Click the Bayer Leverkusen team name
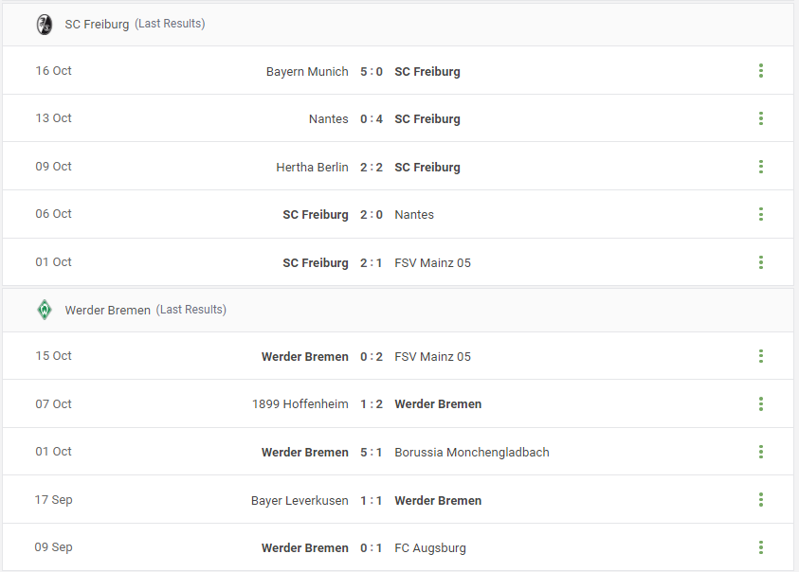The width and height of the screenshot is (799, 572). point(300,501)
